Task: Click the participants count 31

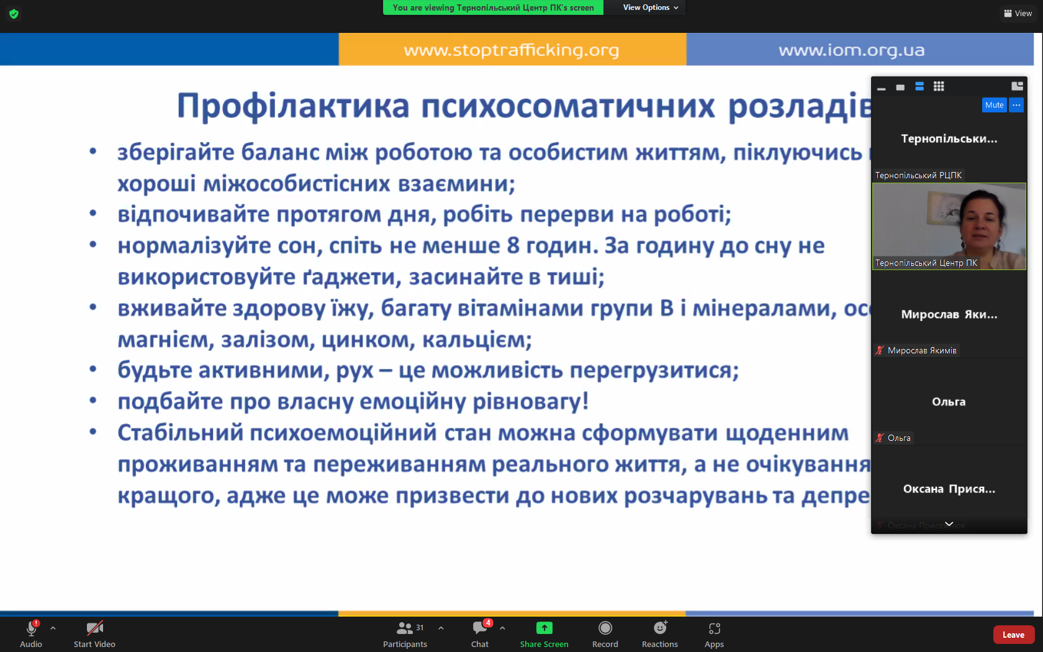Action: [420, 627]
